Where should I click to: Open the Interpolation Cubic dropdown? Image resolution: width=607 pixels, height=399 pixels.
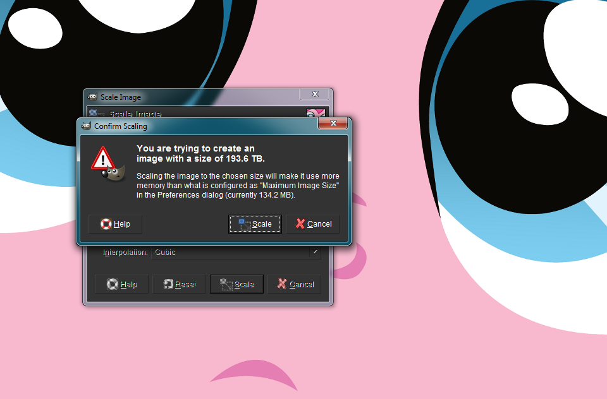tap(236, 253)
